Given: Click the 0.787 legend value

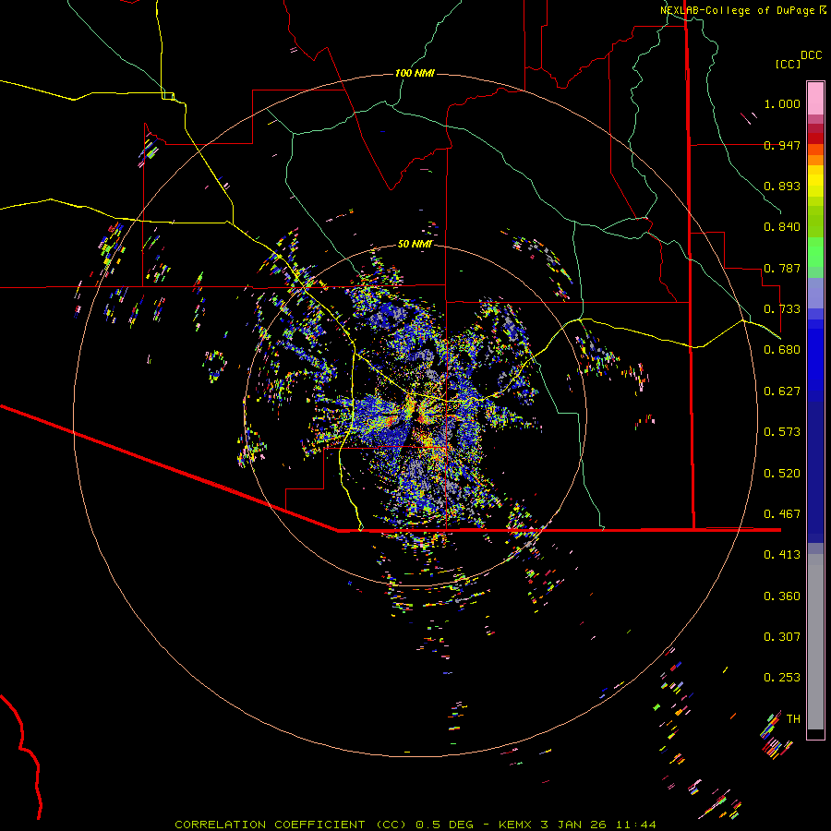Looking at the screenshot, I should click(x=782, y=268).
